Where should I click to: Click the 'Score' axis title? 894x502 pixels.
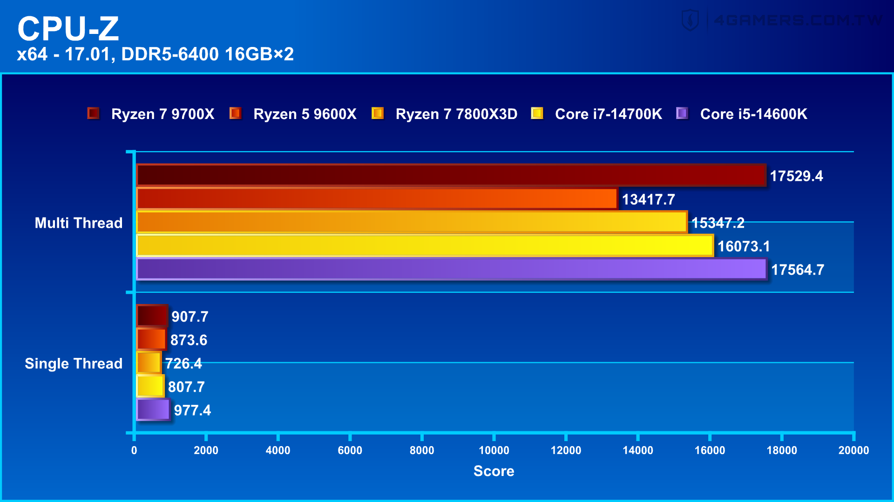pos(494,471)
